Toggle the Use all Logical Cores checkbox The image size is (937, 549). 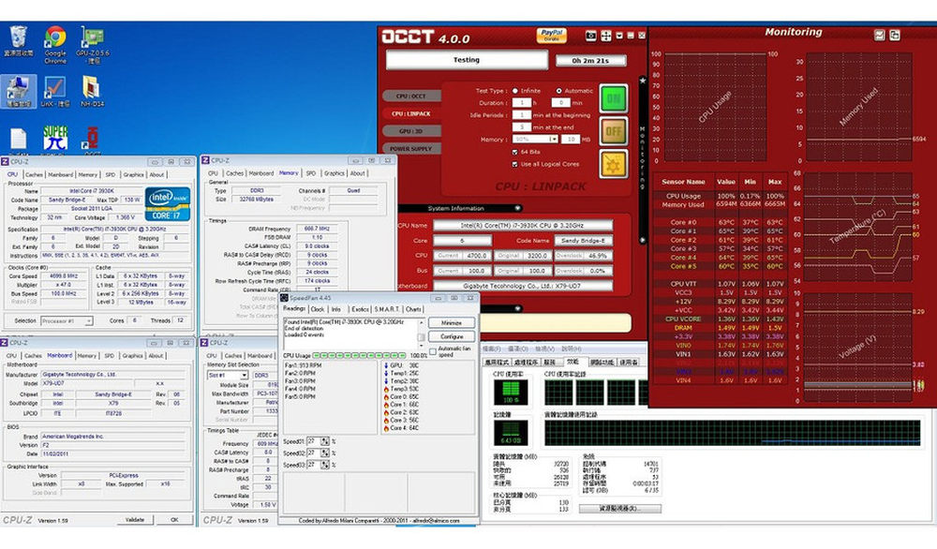pyautogui.click(x=515, y=164)
